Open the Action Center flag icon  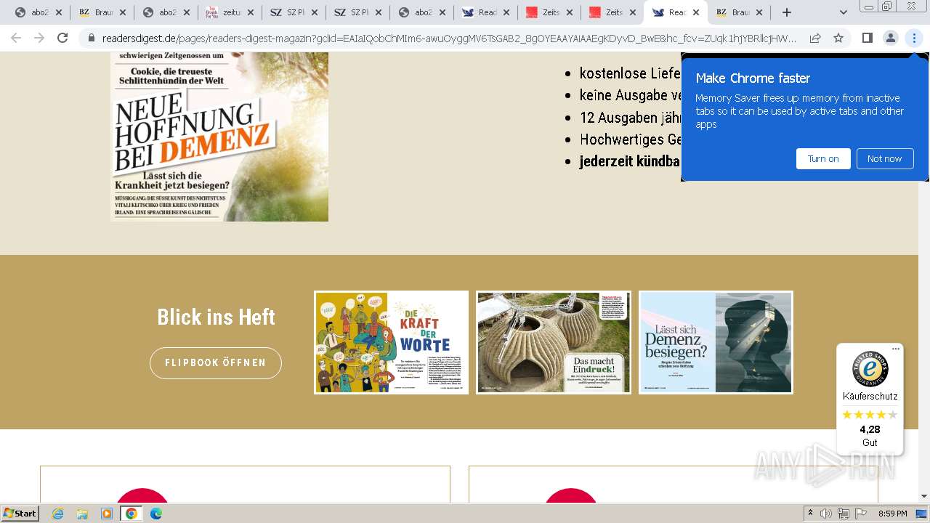pyautogui.click(x=861, y=514)
